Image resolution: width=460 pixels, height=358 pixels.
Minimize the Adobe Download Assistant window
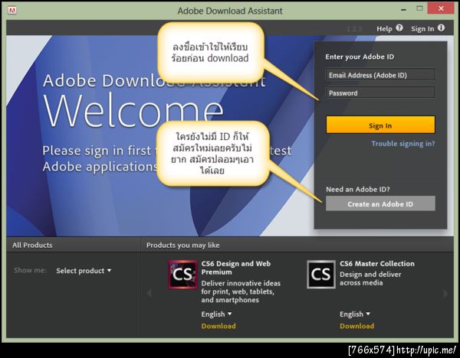pyautogui.click(x=404, y=9)
